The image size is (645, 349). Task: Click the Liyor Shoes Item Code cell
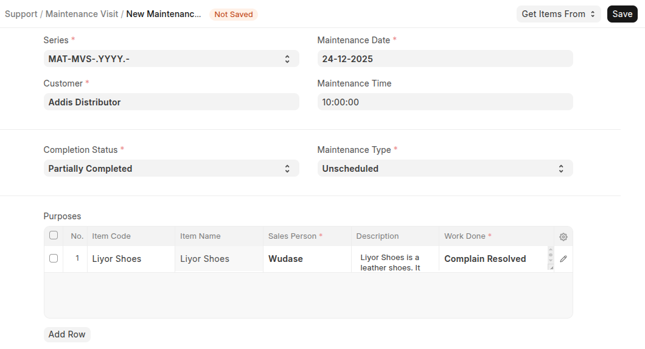click(x=131, y=259)
